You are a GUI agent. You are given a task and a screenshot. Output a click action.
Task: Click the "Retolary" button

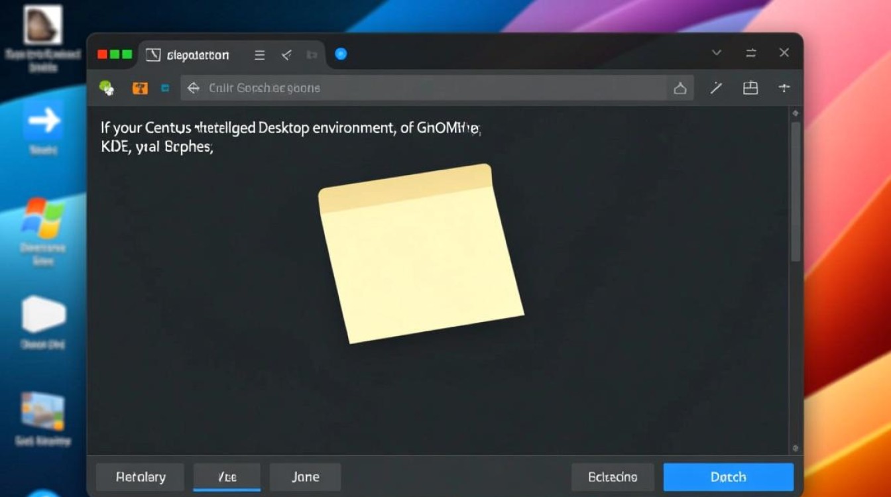point(141,477)
